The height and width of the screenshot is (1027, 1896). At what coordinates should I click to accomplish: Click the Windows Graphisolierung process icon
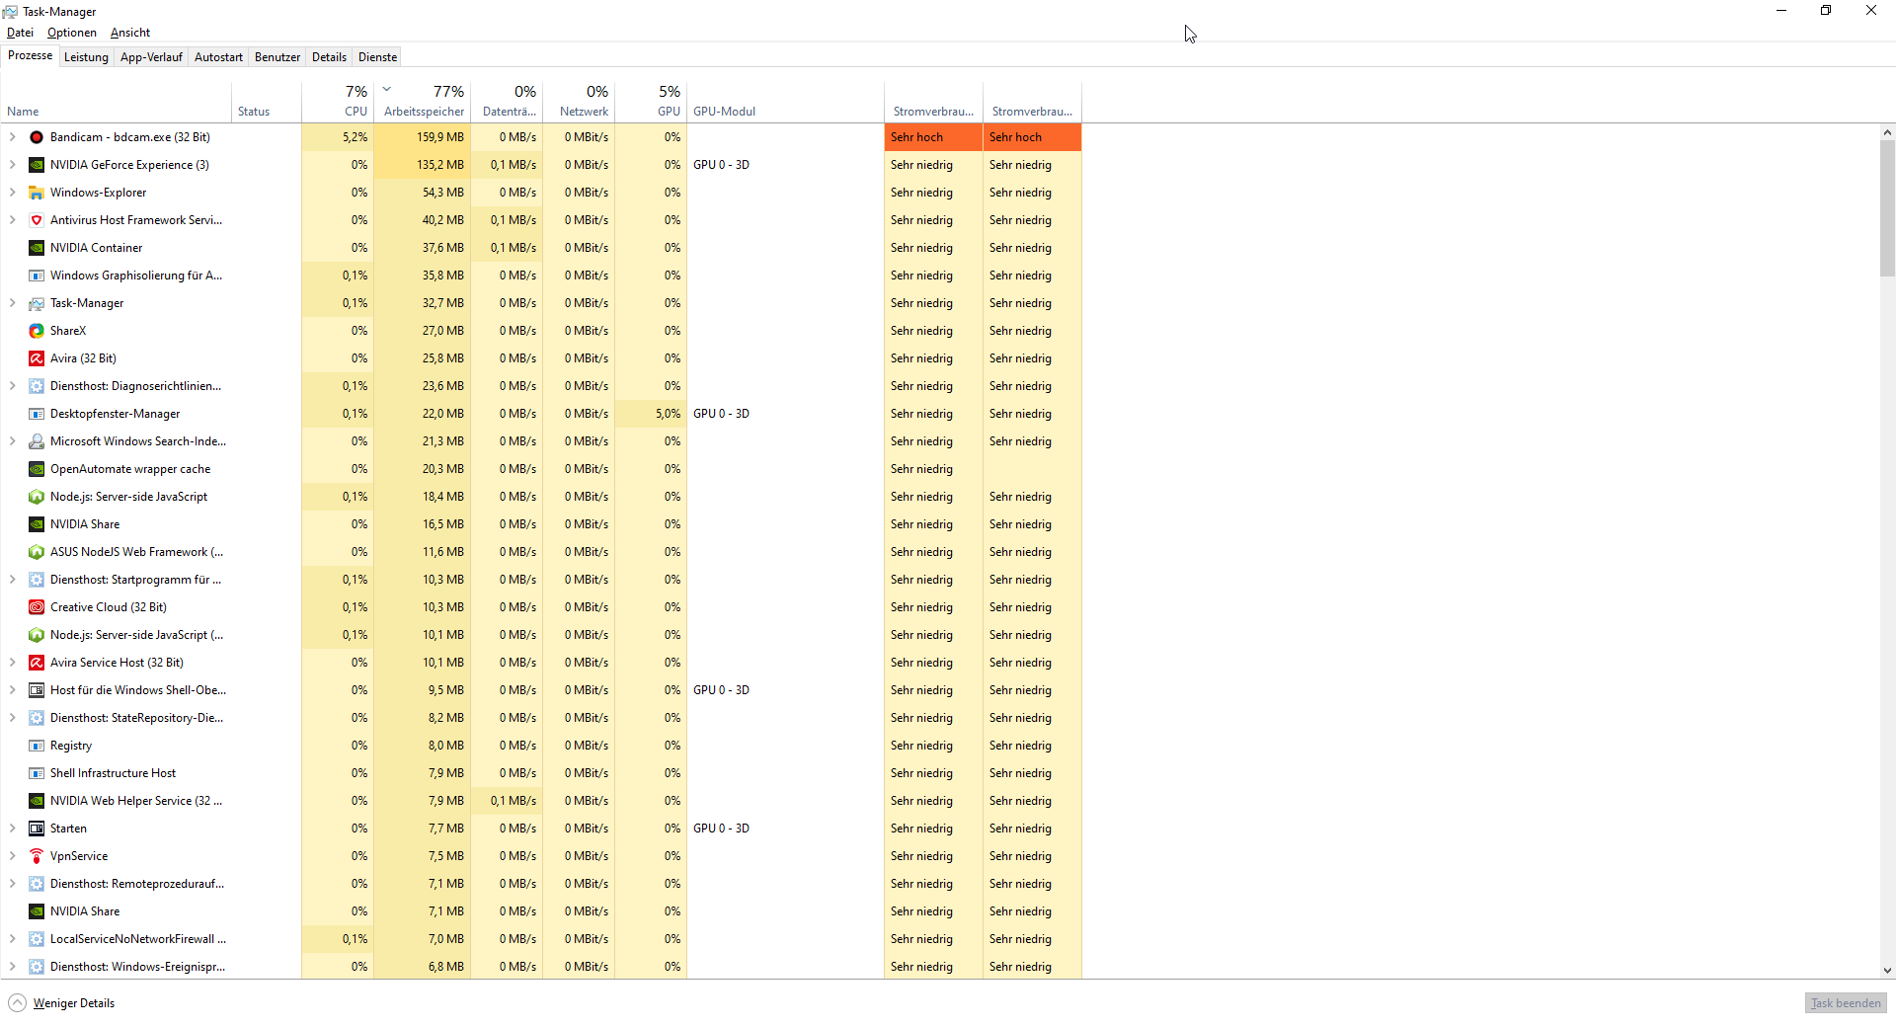[37, 276]
